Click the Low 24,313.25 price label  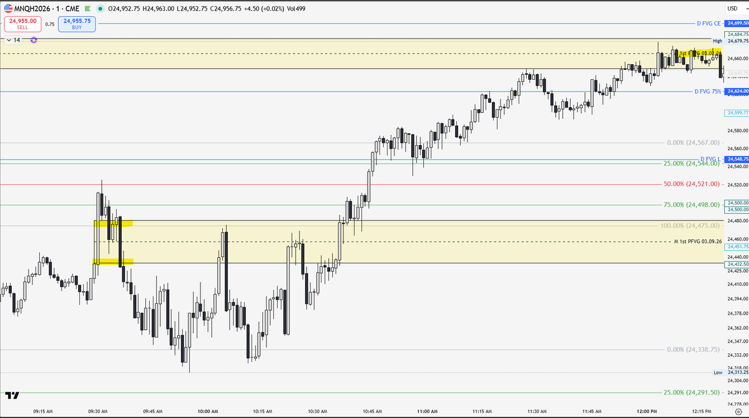[x=731, y=373]
